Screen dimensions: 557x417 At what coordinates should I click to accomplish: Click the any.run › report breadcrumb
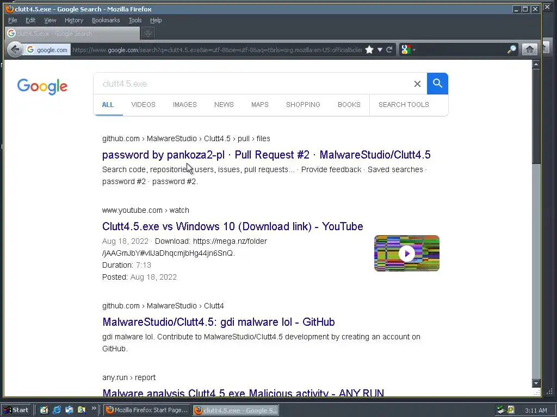click(129, 377)
